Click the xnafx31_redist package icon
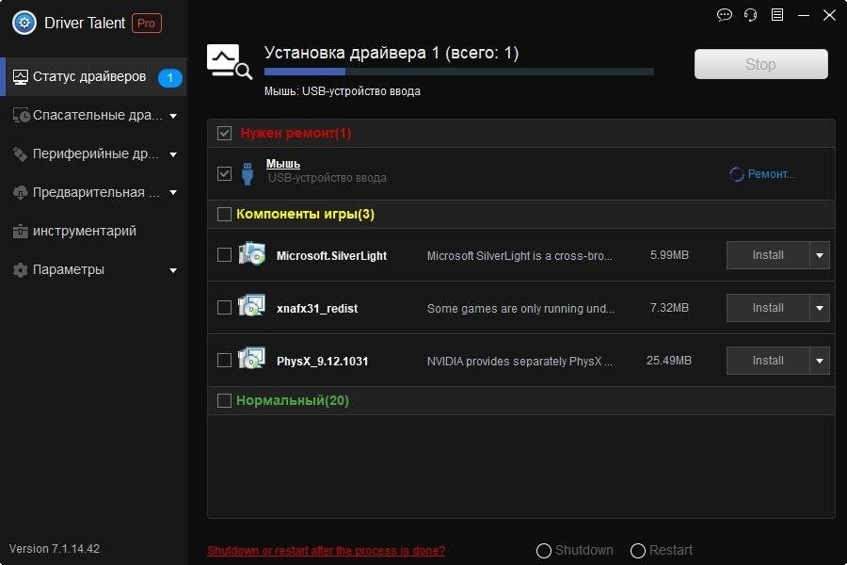Screen dimensions: 847x565 click(251, 307)
